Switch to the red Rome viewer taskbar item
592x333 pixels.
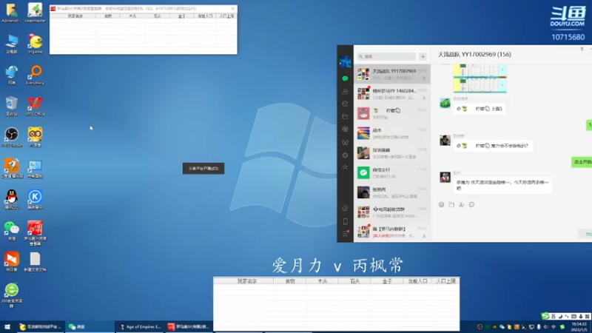pyautogui.click(x=189, y=327)
